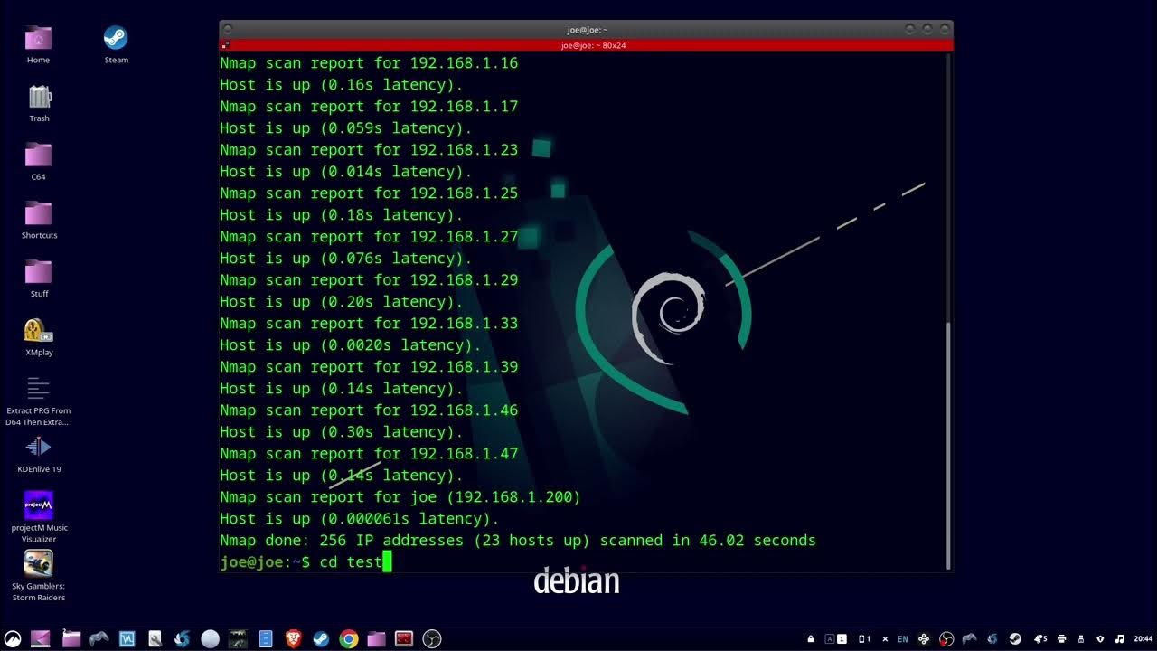The height and width of the screenshot is (651, 1157).
Task: Click the terminal prompt line 'cd test'
Action: coord(306,562)
